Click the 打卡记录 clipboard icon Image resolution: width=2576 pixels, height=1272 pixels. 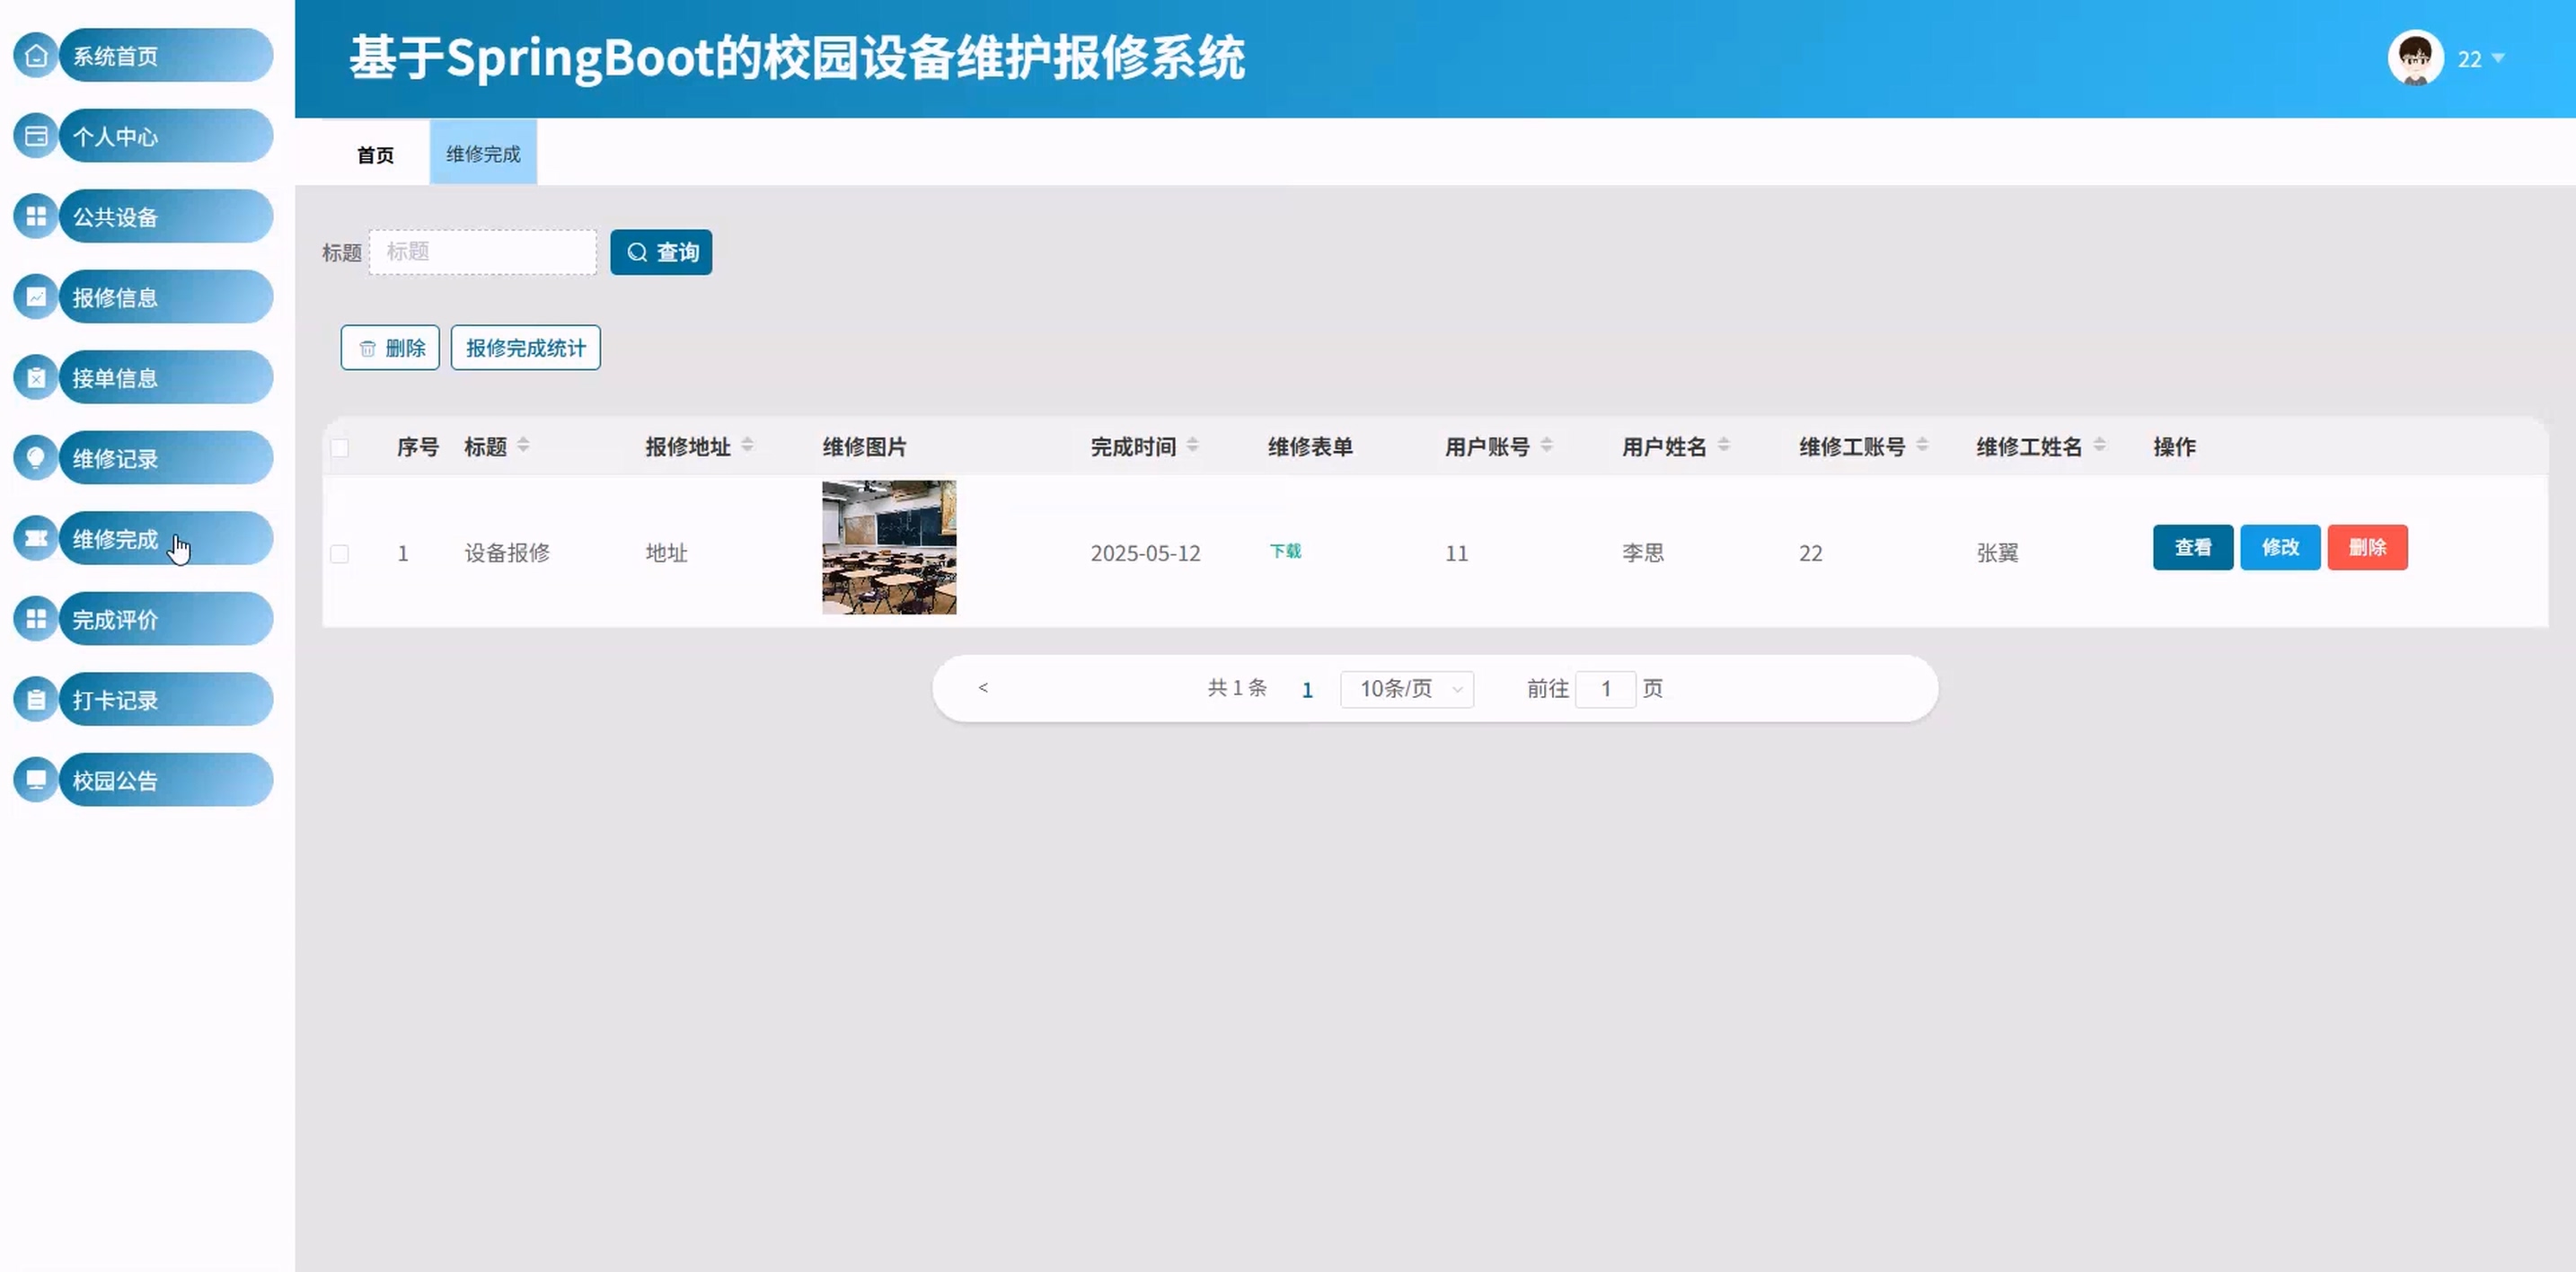pos(36,700)
